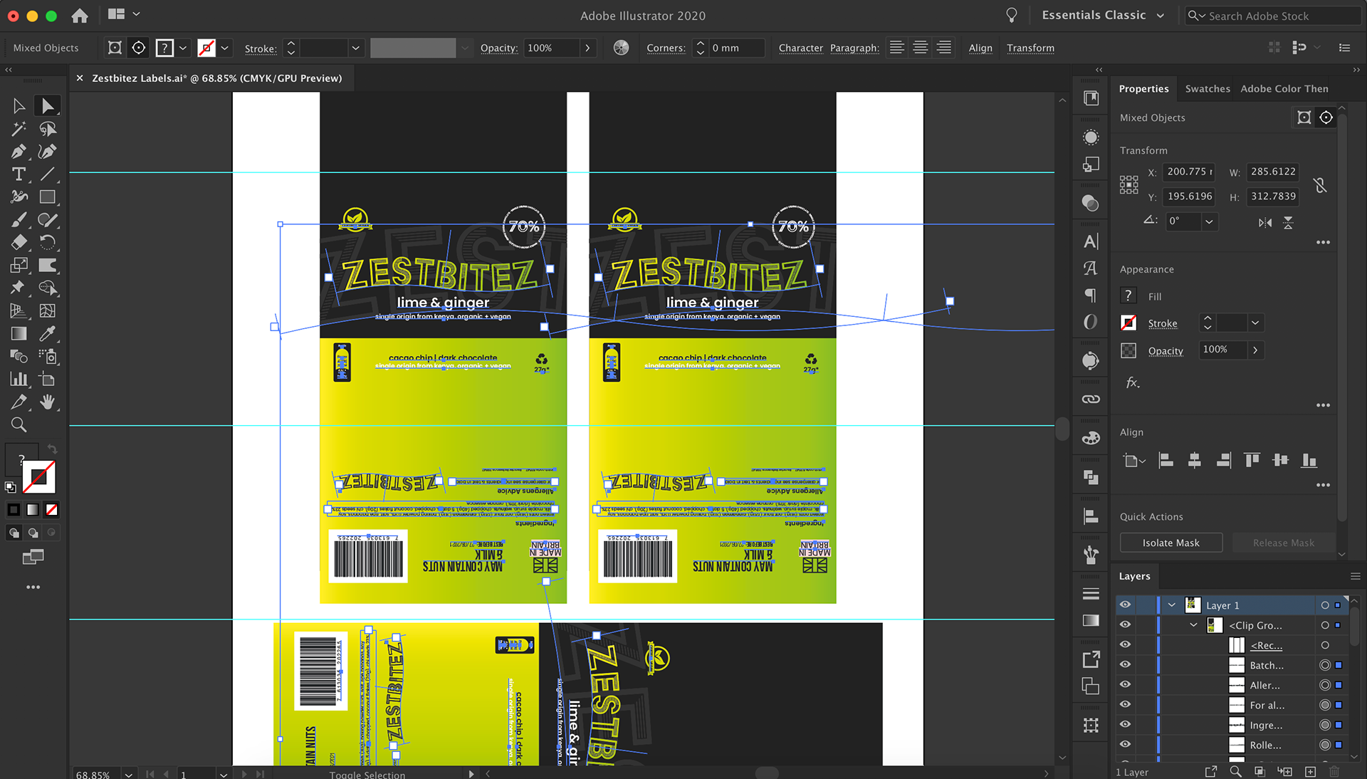Open Recolor Artwork color wheel icon
The width and height of the screenshot is (1367, 779).
pyautogui.click(x=622, y=48)
